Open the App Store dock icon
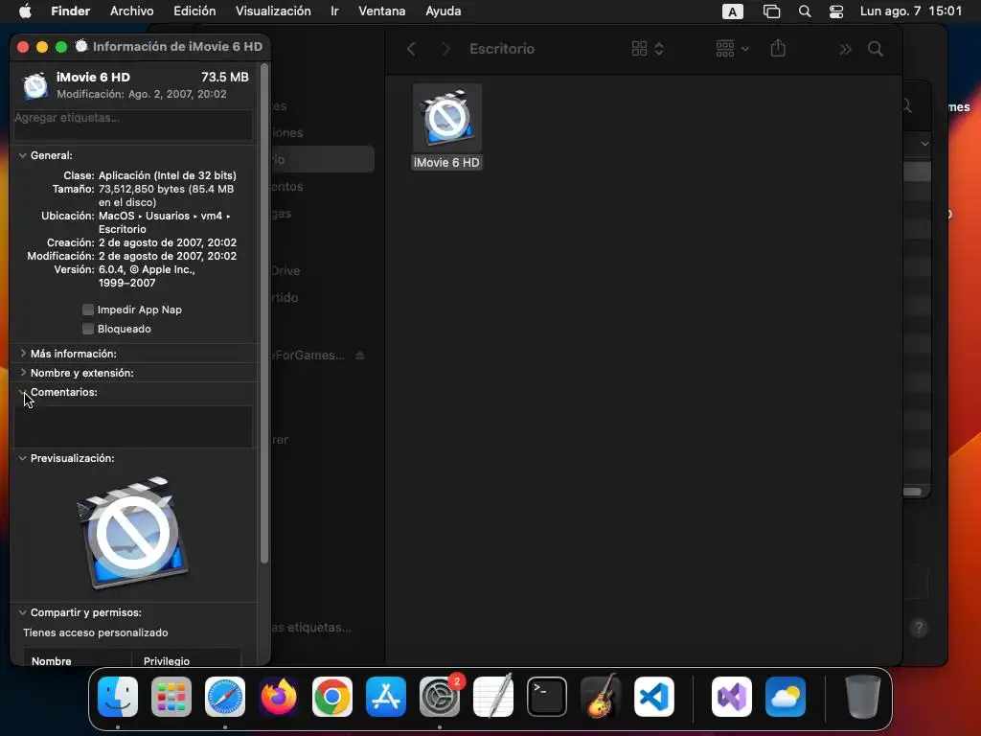 tap(386, 697)
